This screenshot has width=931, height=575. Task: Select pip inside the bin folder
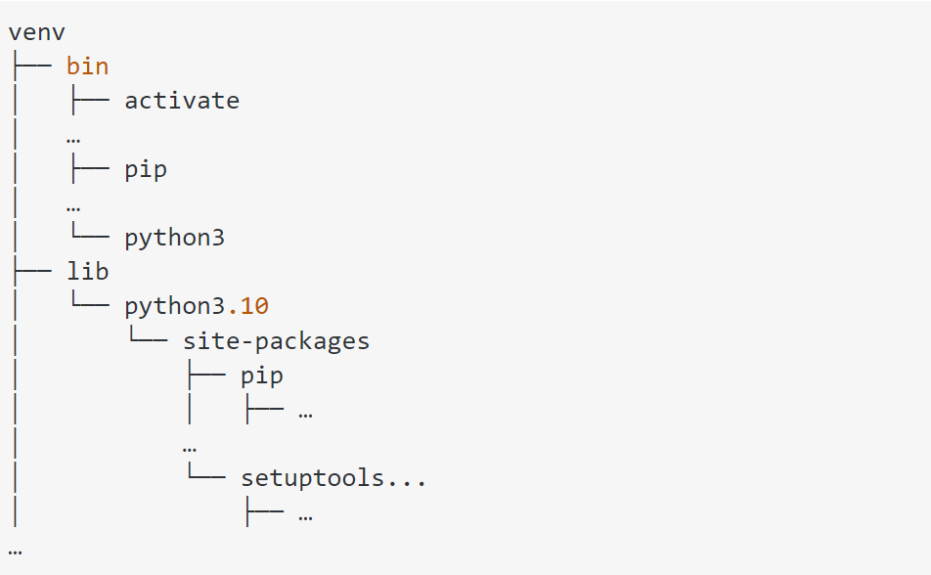[x=146, y=169]
